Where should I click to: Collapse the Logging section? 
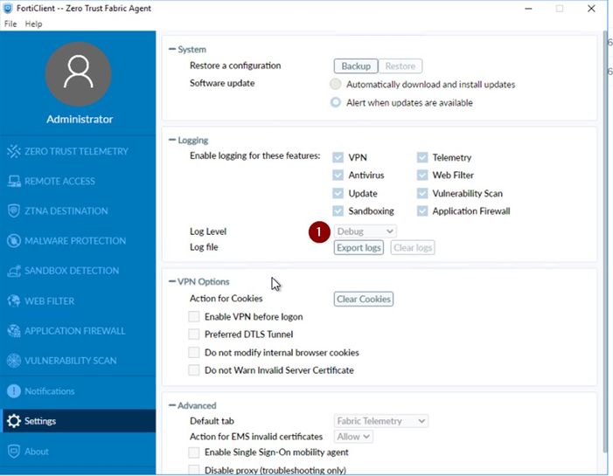[x=172, y=140]
